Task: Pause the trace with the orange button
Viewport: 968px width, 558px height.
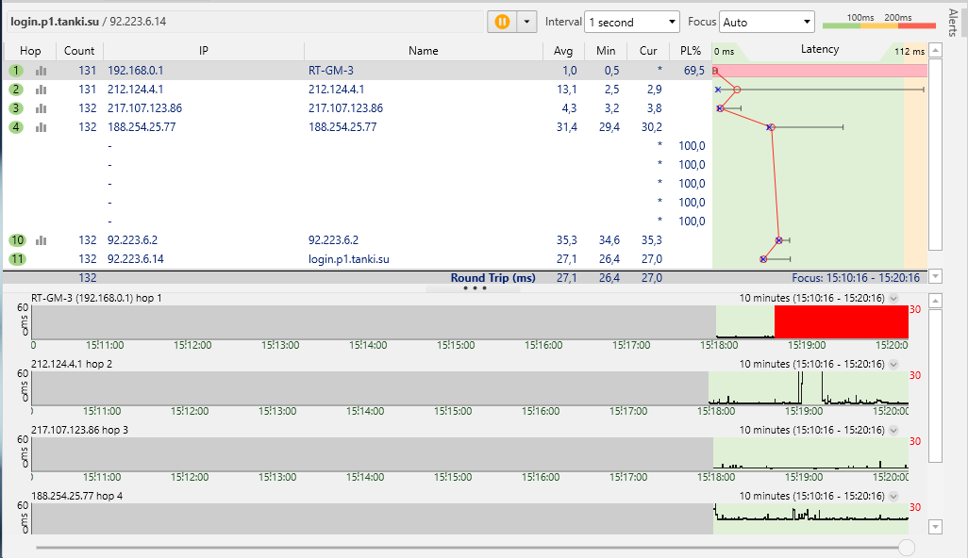Action: click(502, 22)
